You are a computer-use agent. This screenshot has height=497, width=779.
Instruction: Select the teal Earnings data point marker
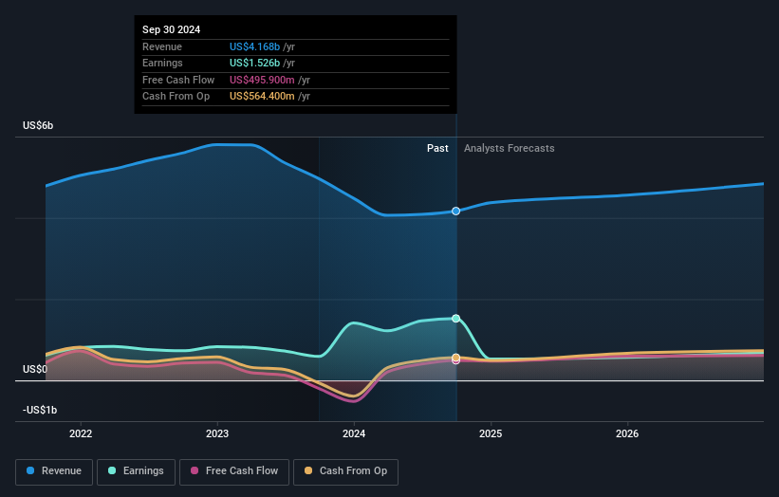(x=455, y=319)
